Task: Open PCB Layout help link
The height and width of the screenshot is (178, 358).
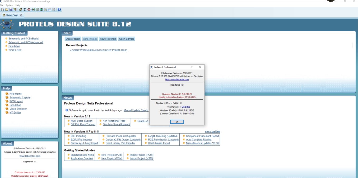Action: (x=16, y=101)
